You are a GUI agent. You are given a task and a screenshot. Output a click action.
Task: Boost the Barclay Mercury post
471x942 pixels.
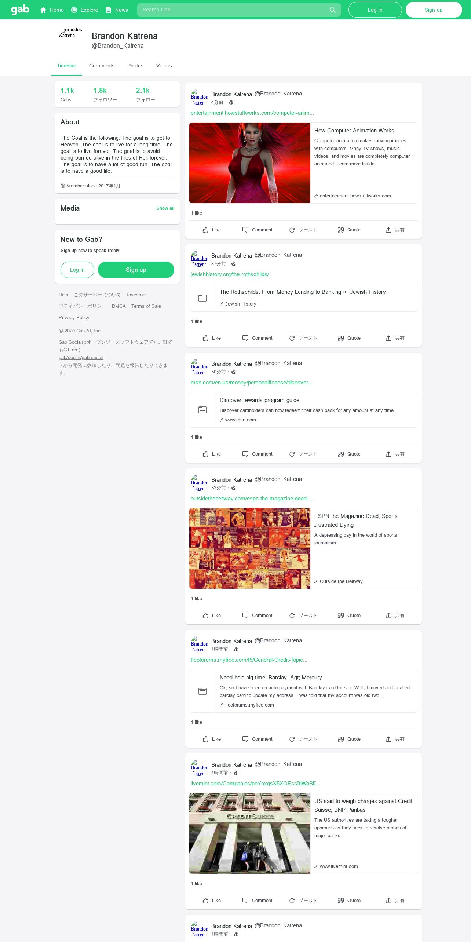click(303, 739)
